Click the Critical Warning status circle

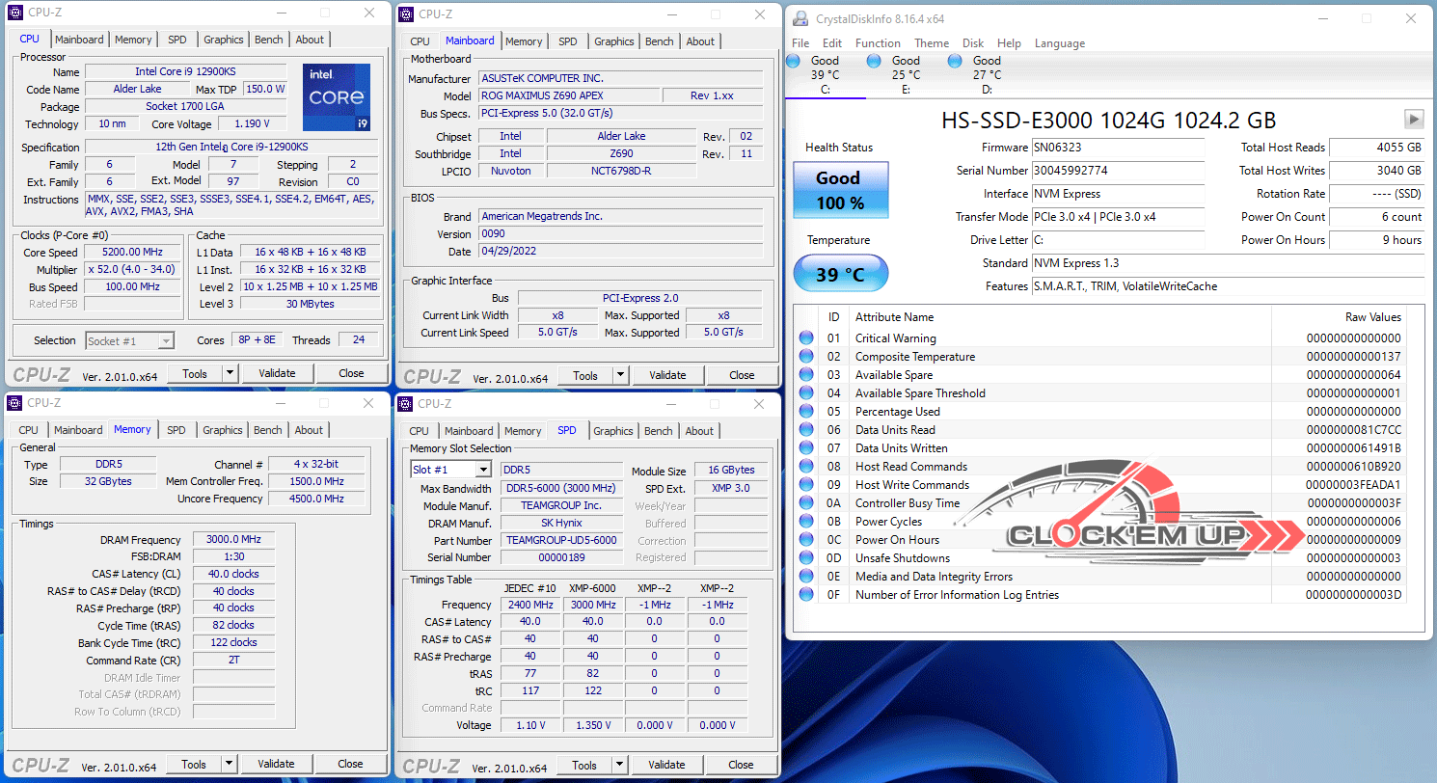(806, 338)
